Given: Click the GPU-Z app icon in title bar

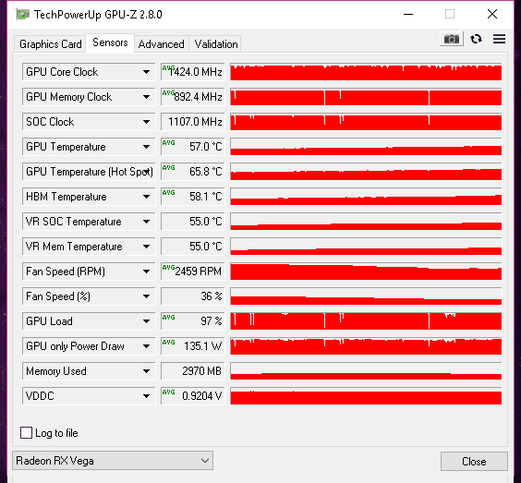Looking at the screenshot, I should [22, 14].
